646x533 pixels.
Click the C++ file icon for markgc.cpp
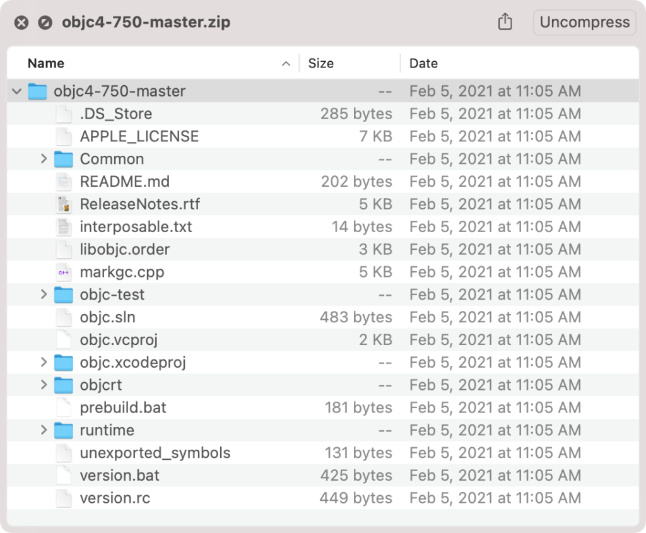(x=64, y=272)
